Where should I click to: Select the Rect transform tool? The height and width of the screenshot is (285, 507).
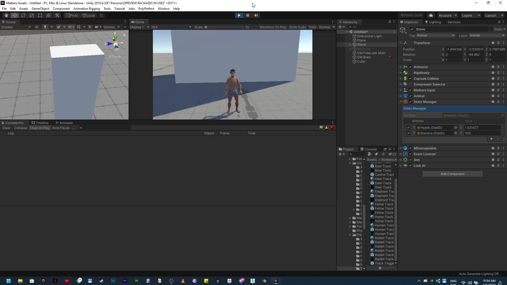40,15
